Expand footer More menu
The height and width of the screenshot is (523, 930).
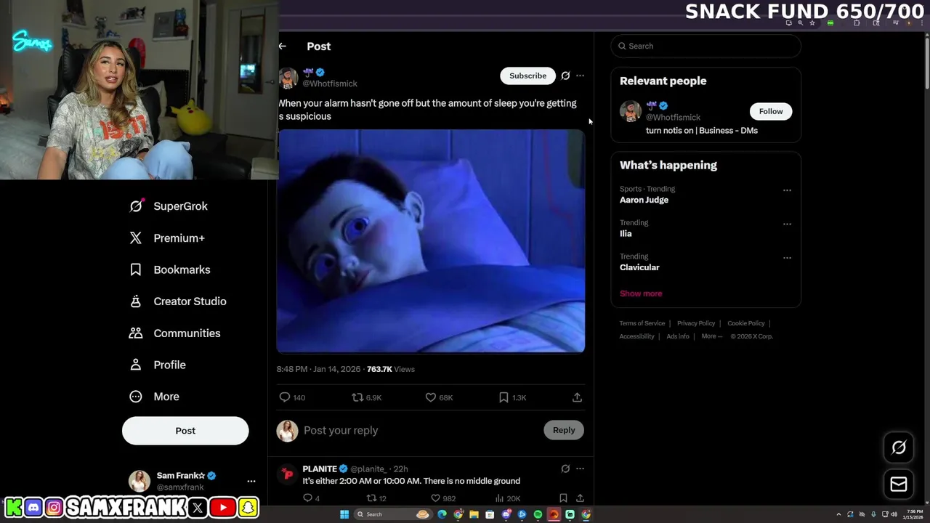click(712, 336)
